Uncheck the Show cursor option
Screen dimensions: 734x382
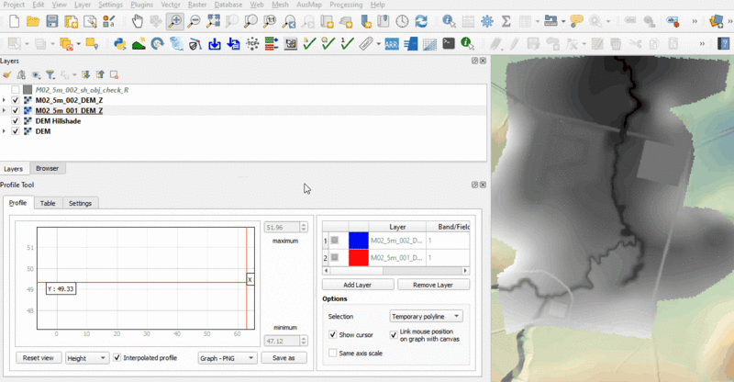click(x=333, y=335)
